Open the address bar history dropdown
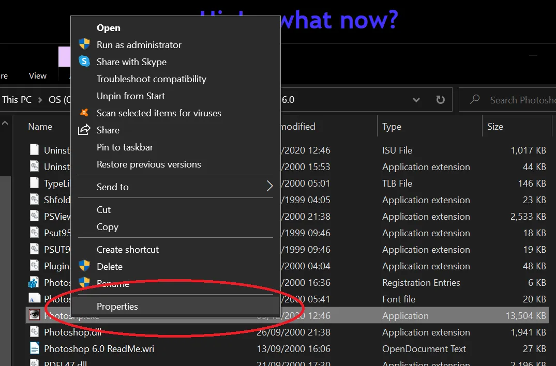This screenshot has width=556, height=366. click(x=416, y=100)
